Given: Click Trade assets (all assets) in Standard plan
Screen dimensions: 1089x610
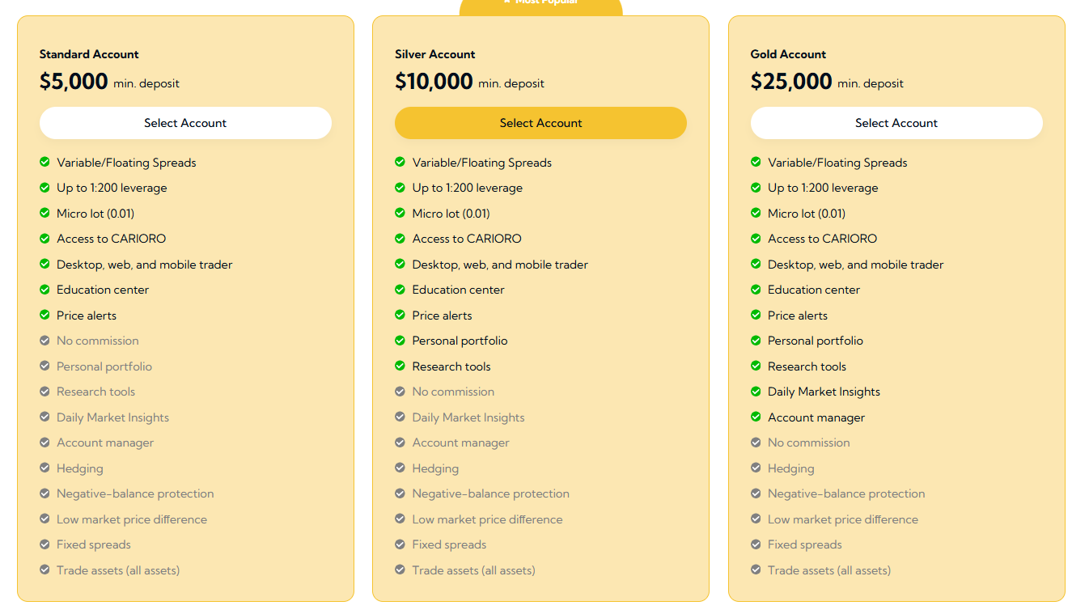Looking at the screenshot, I should (118, 570).
